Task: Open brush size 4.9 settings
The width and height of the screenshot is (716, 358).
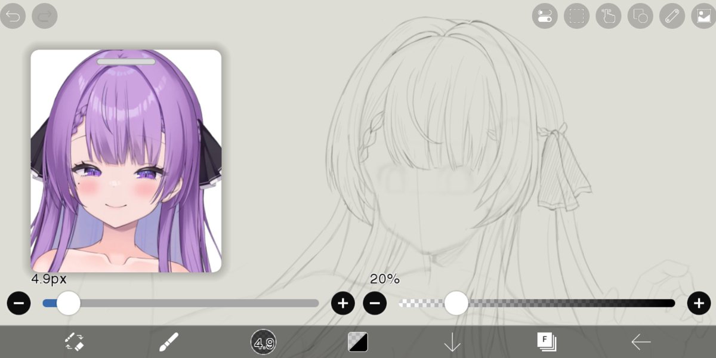Action: (263, 342)
